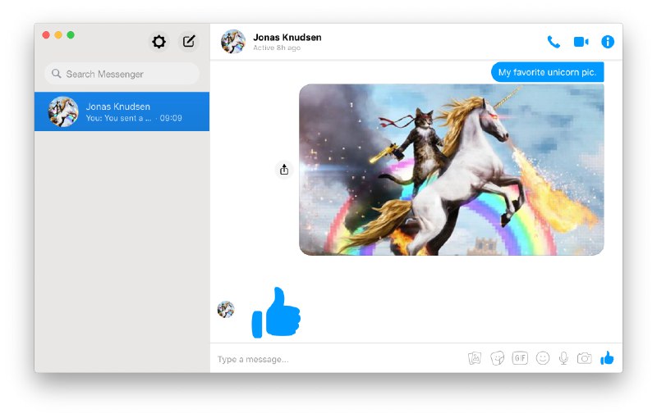Image resolution: width=657 pixels, height=418 pixels.
Task: Click the large thumbs-up sticker in chat
Action: pyautogui.click(x=276, y=312)
